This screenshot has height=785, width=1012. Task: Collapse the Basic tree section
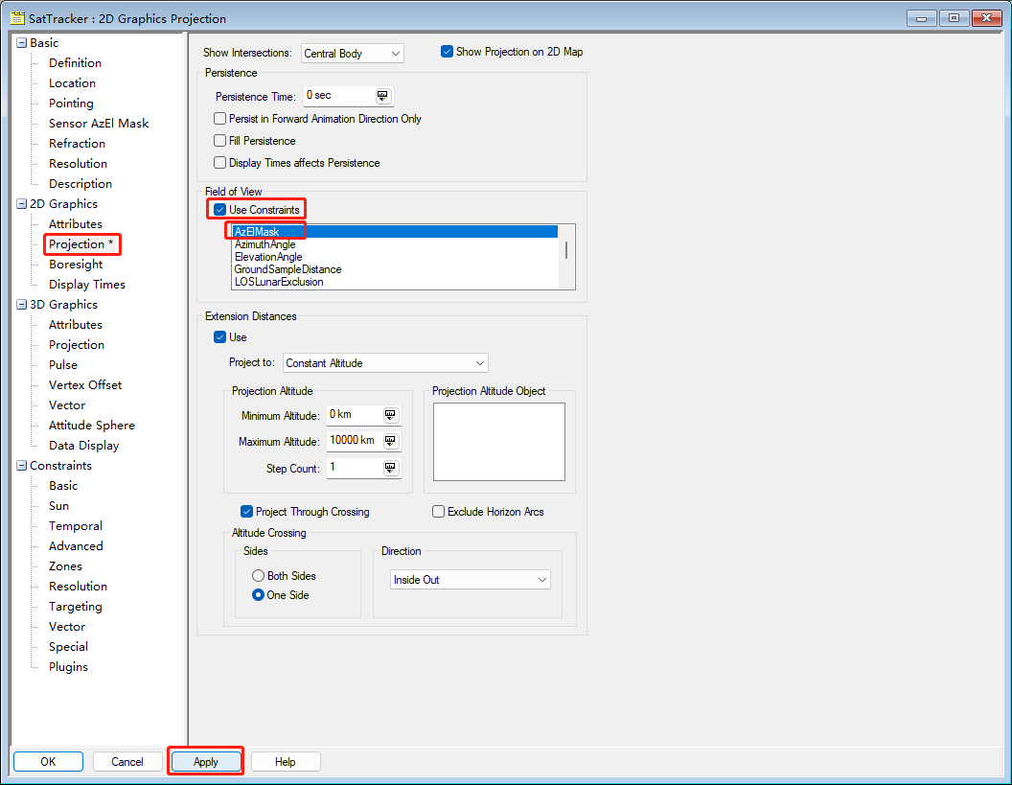pos(21,43)
